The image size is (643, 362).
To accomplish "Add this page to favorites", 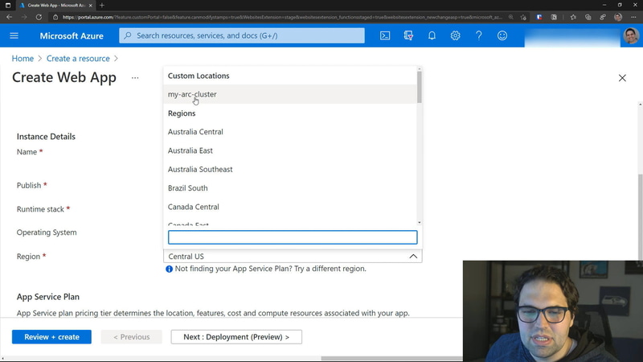I will click(523, 17).
